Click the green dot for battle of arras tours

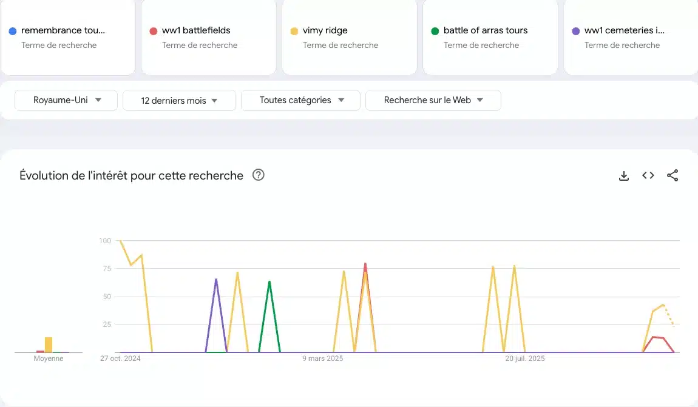[434, 30]
